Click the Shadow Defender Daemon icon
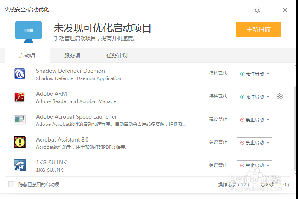 (x=20, y=74)
